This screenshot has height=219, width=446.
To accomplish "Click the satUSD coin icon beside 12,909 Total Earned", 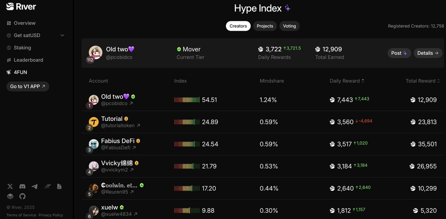I will [318, 49].
